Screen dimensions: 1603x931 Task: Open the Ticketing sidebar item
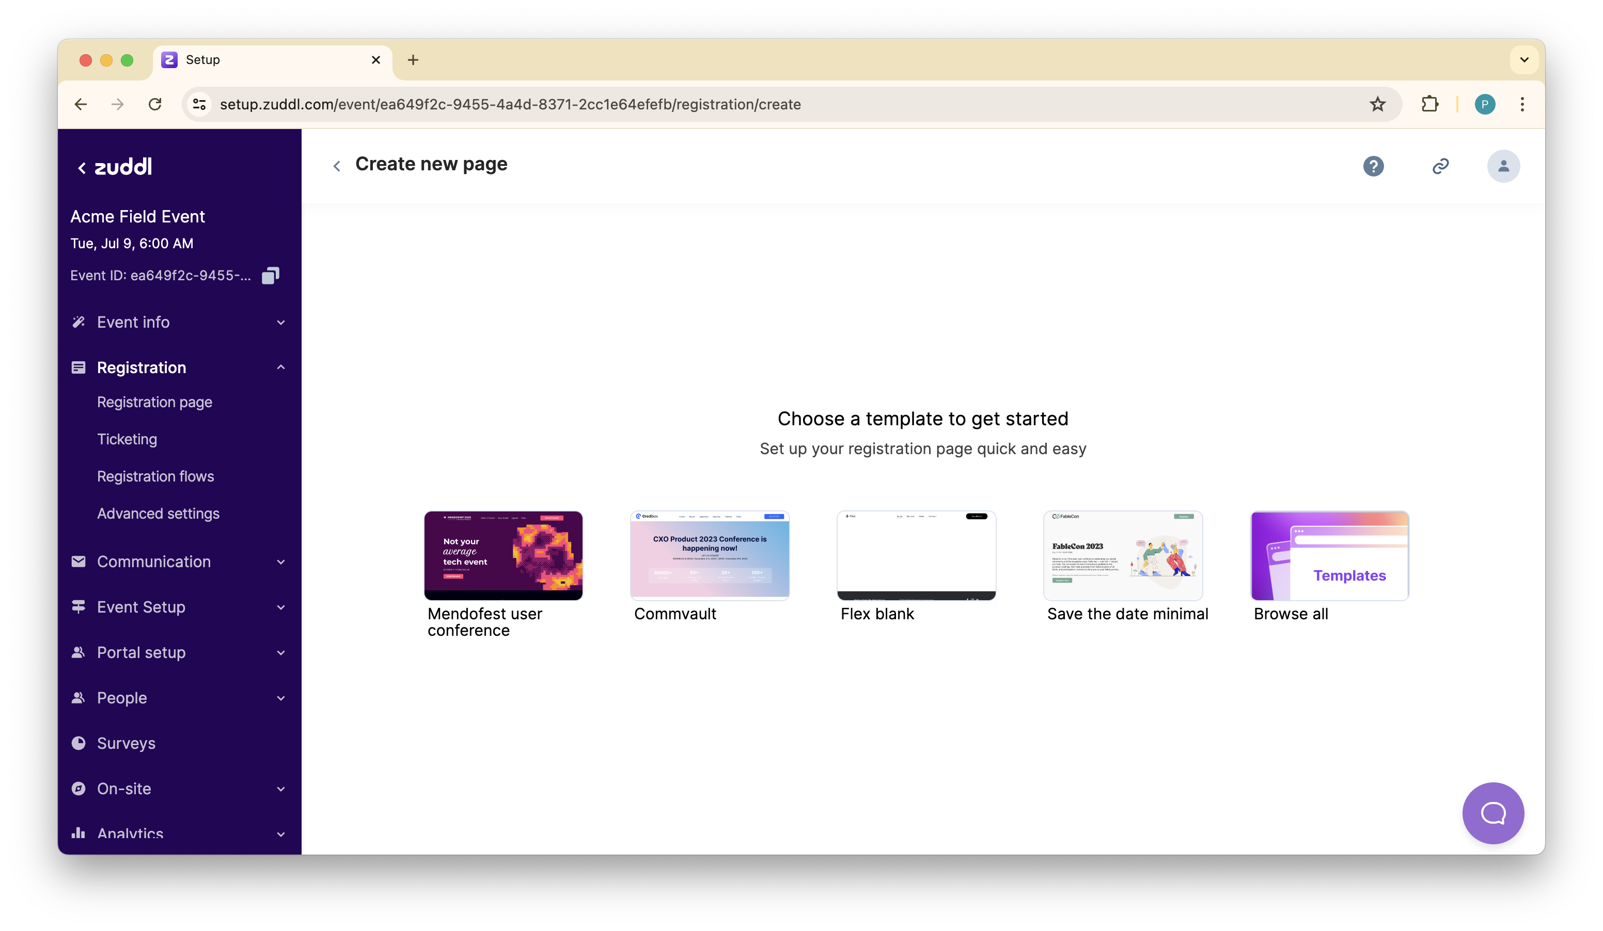pyautogui.click(x=127, y=439)
